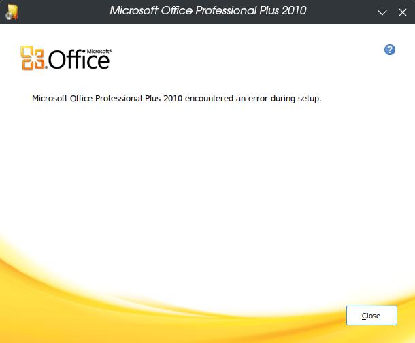Viewport: 415px width, 343px height.
Task: Open help via the blue question mark icon
Action: point(390,50)
